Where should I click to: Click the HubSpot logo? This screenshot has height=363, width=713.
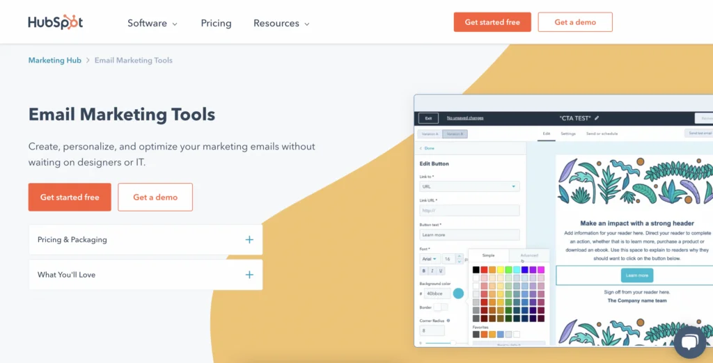(56, 22)
